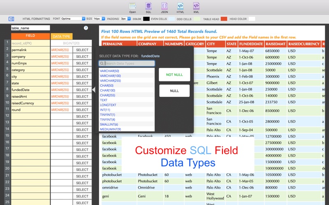The height and width of the screenshot is (205, 329).
Task: Select MEDIUMINT(9) from data type list
Action: [x=127, y=129]
